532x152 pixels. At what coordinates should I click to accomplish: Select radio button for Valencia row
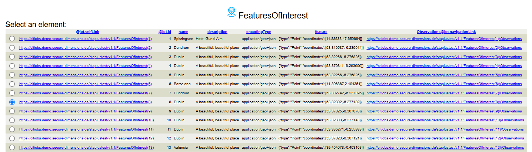[x=12, y=147]
